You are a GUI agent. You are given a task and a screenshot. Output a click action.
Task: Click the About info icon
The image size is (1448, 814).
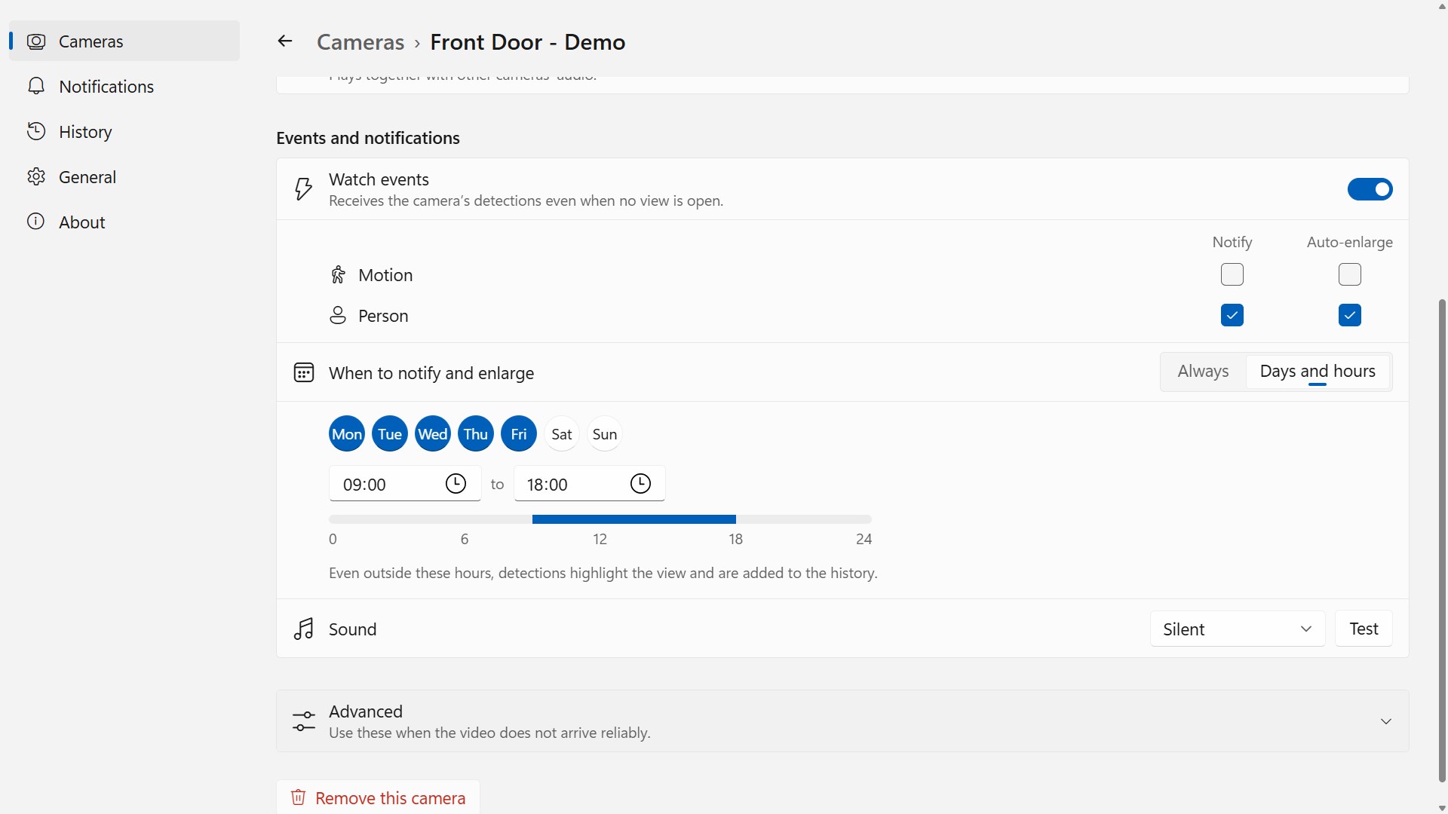36,222
